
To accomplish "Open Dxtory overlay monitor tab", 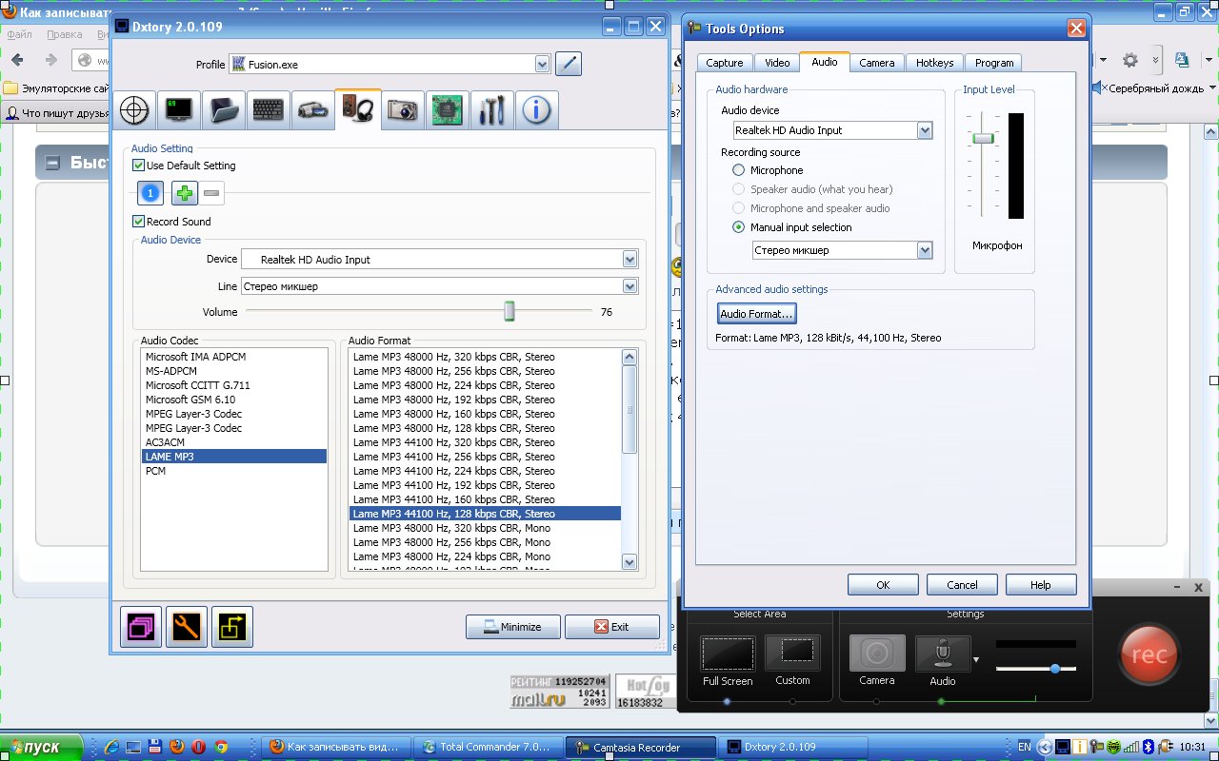I will [179, 110].
